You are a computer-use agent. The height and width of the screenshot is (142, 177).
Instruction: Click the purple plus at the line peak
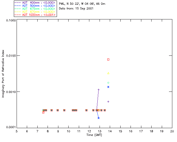(x=98, y=90)
